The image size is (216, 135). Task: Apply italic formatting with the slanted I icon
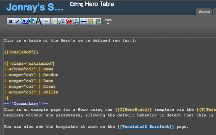tap(18, 21)
